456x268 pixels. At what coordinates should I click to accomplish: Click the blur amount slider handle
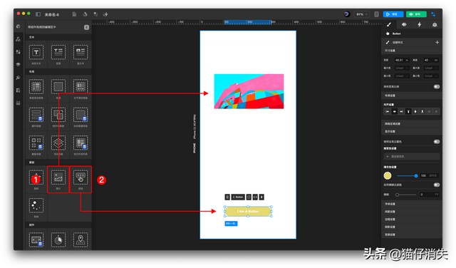pyautogui.click(x=397, y=195)
